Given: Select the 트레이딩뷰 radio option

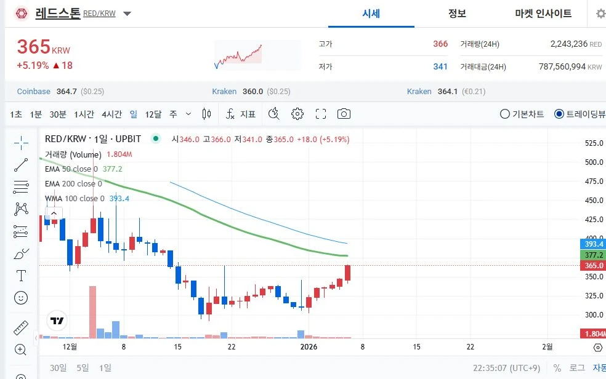Looking at the screenshot, I should click(580, 114).
